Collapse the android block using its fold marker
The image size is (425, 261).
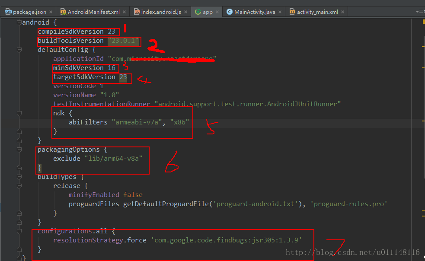coord(19,22)
